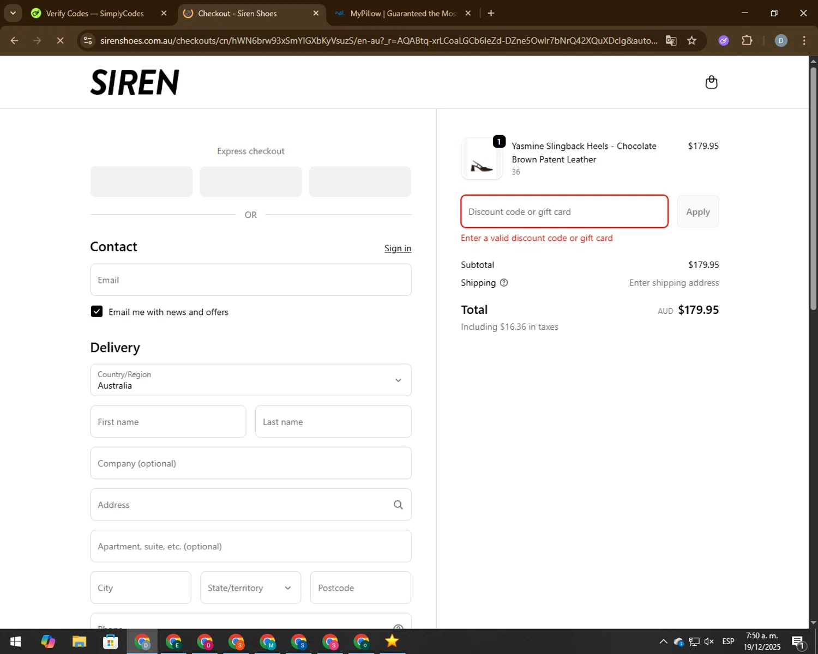Screen dimensions: 818x654
Task: Click the Company (optional) field
Action: click(x=251, y=463)
